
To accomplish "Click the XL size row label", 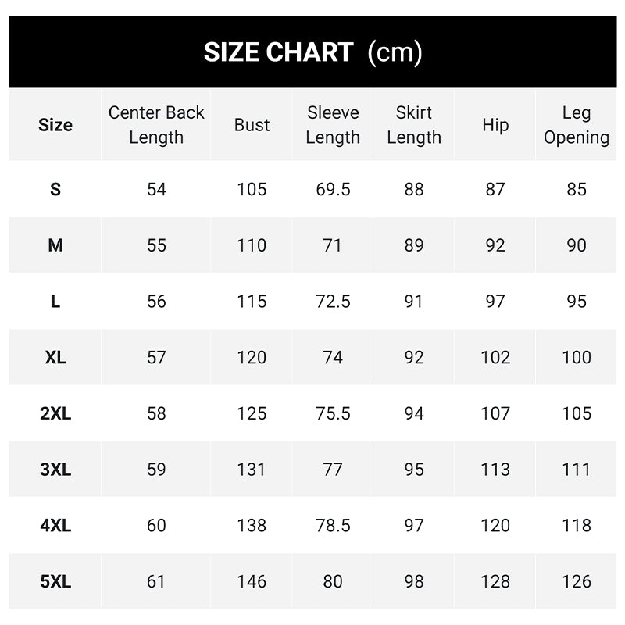I will click(55, 358).
